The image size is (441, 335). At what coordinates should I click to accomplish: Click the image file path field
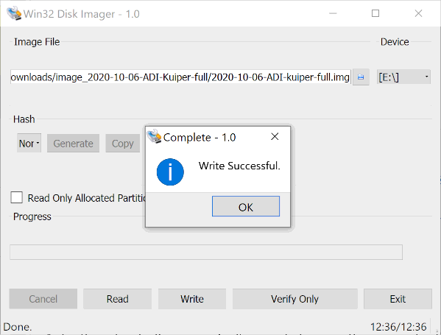(180, 77)
